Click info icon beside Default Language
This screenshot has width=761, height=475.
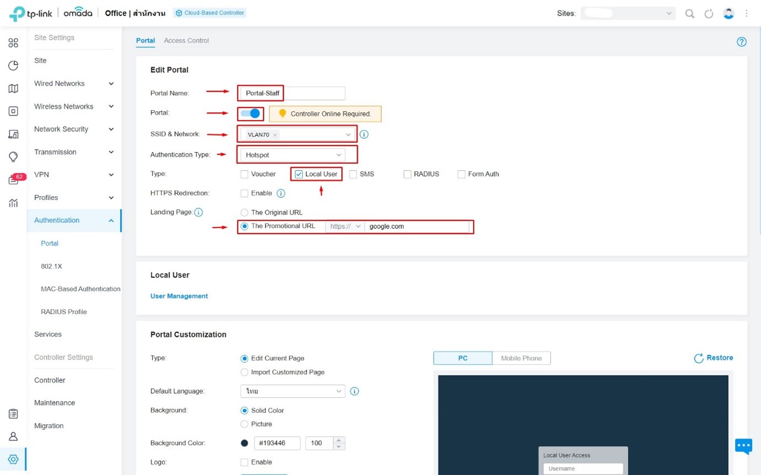tap(355, 391)
